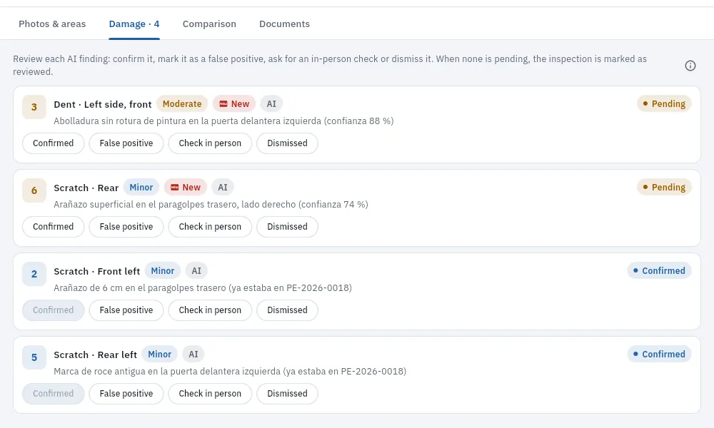Confirm the Scratch Rear finding

(54, 227)
